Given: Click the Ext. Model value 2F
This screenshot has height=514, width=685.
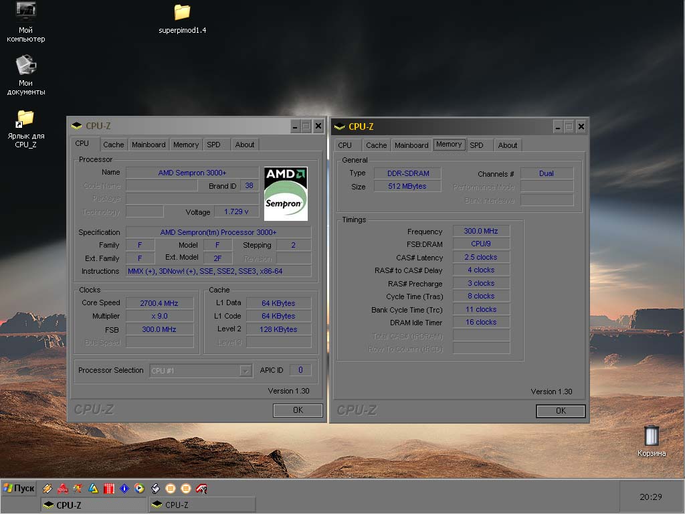Looking at the screenshot, I should coord(217,258).
